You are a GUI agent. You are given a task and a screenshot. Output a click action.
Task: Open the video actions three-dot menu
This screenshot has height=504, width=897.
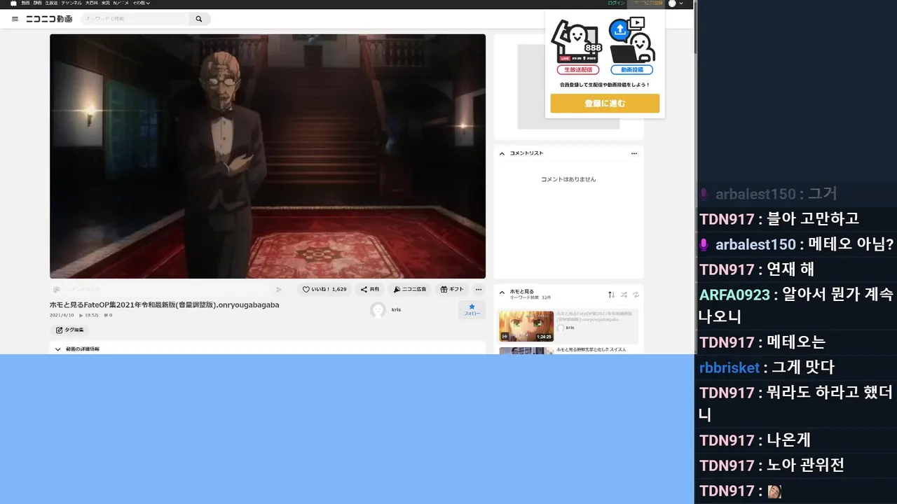[x=479, y=289]
